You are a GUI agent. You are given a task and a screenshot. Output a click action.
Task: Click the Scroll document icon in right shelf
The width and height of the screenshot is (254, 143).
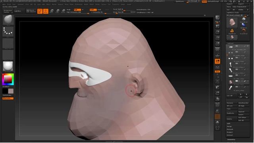(217, 26)
